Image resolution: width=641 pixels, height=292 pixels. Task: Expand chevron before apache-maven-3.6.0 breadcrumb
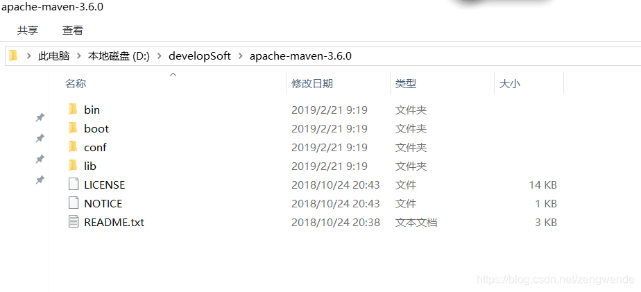coord(240,56)
